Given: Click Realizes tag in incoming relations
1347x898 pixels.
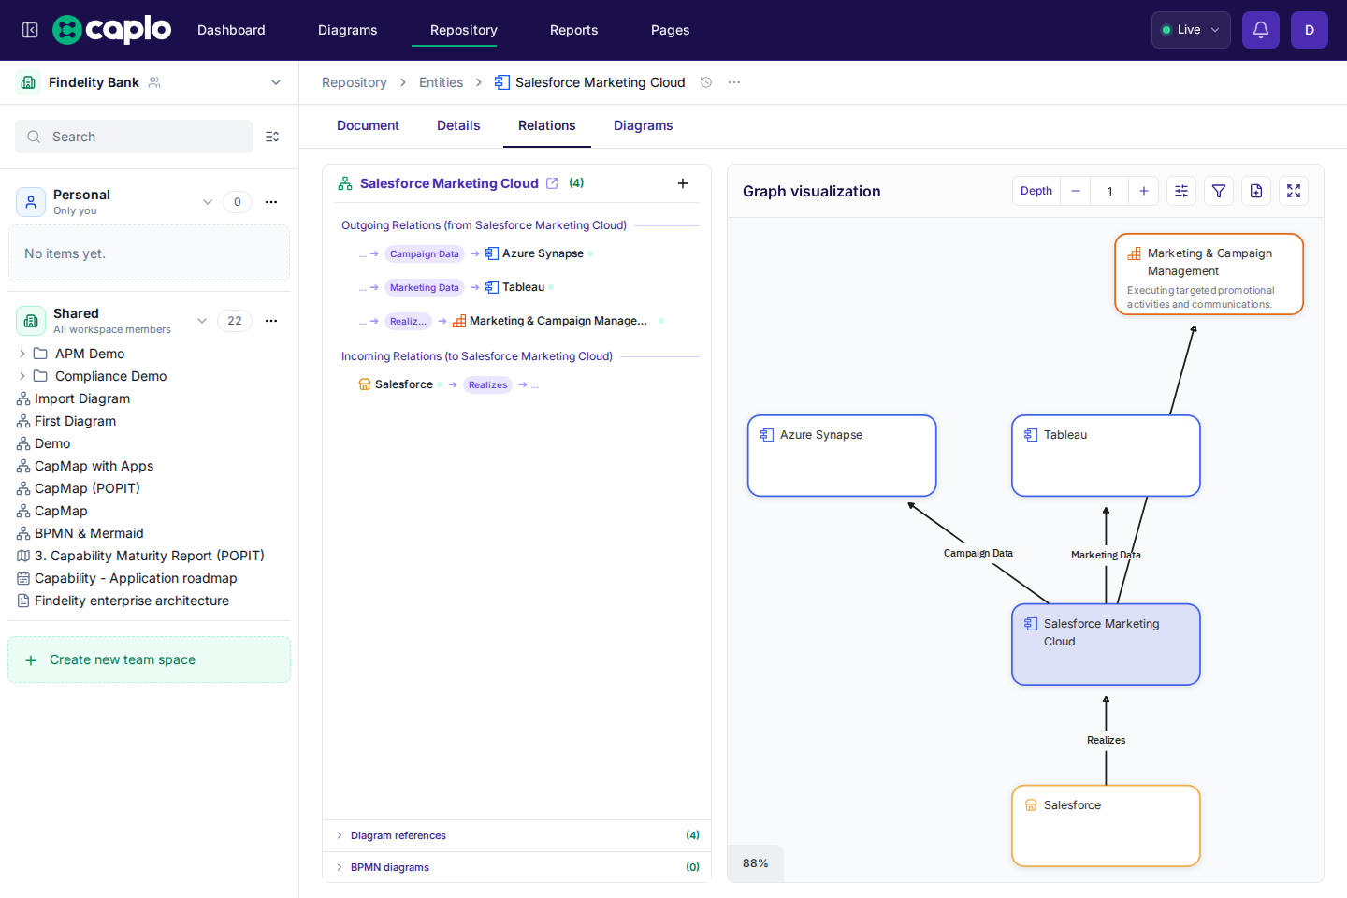Looking at the screenshot, I should 488,384.
